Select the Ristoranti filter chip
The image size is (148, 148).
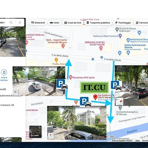click(x=38, y=23)
